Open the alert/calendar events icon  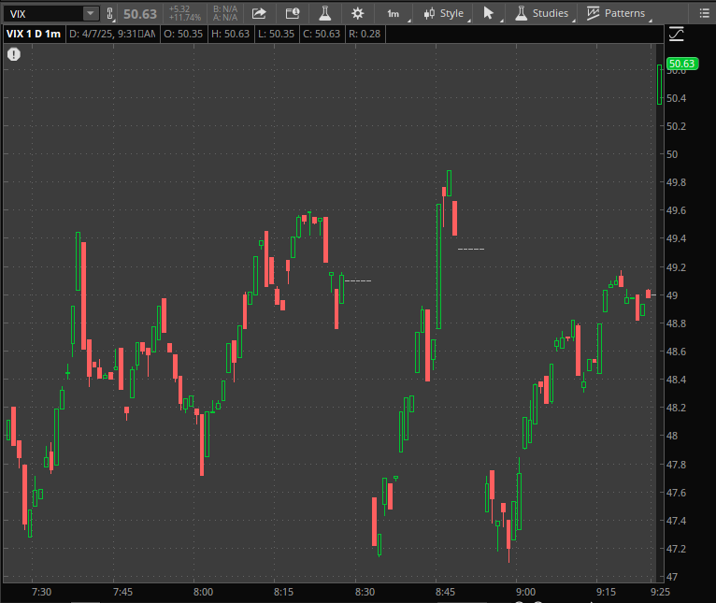293,14
